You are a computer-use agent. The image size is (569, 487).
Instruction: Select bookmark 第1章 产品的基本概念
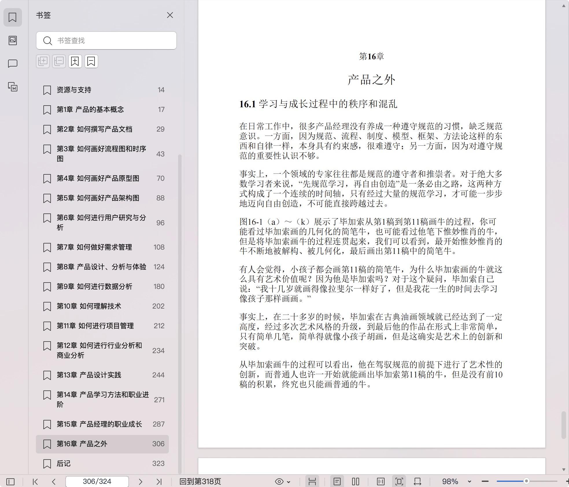click(x=102, y=110)
